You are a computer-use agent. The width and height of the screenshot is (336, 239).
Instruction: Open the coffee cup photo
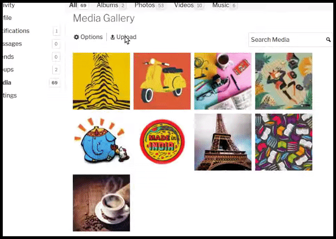(101, 203)
